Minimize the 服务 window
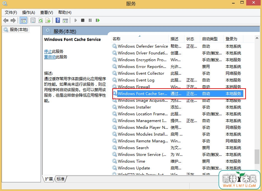262x191 pixels. (x=233, y=3)
